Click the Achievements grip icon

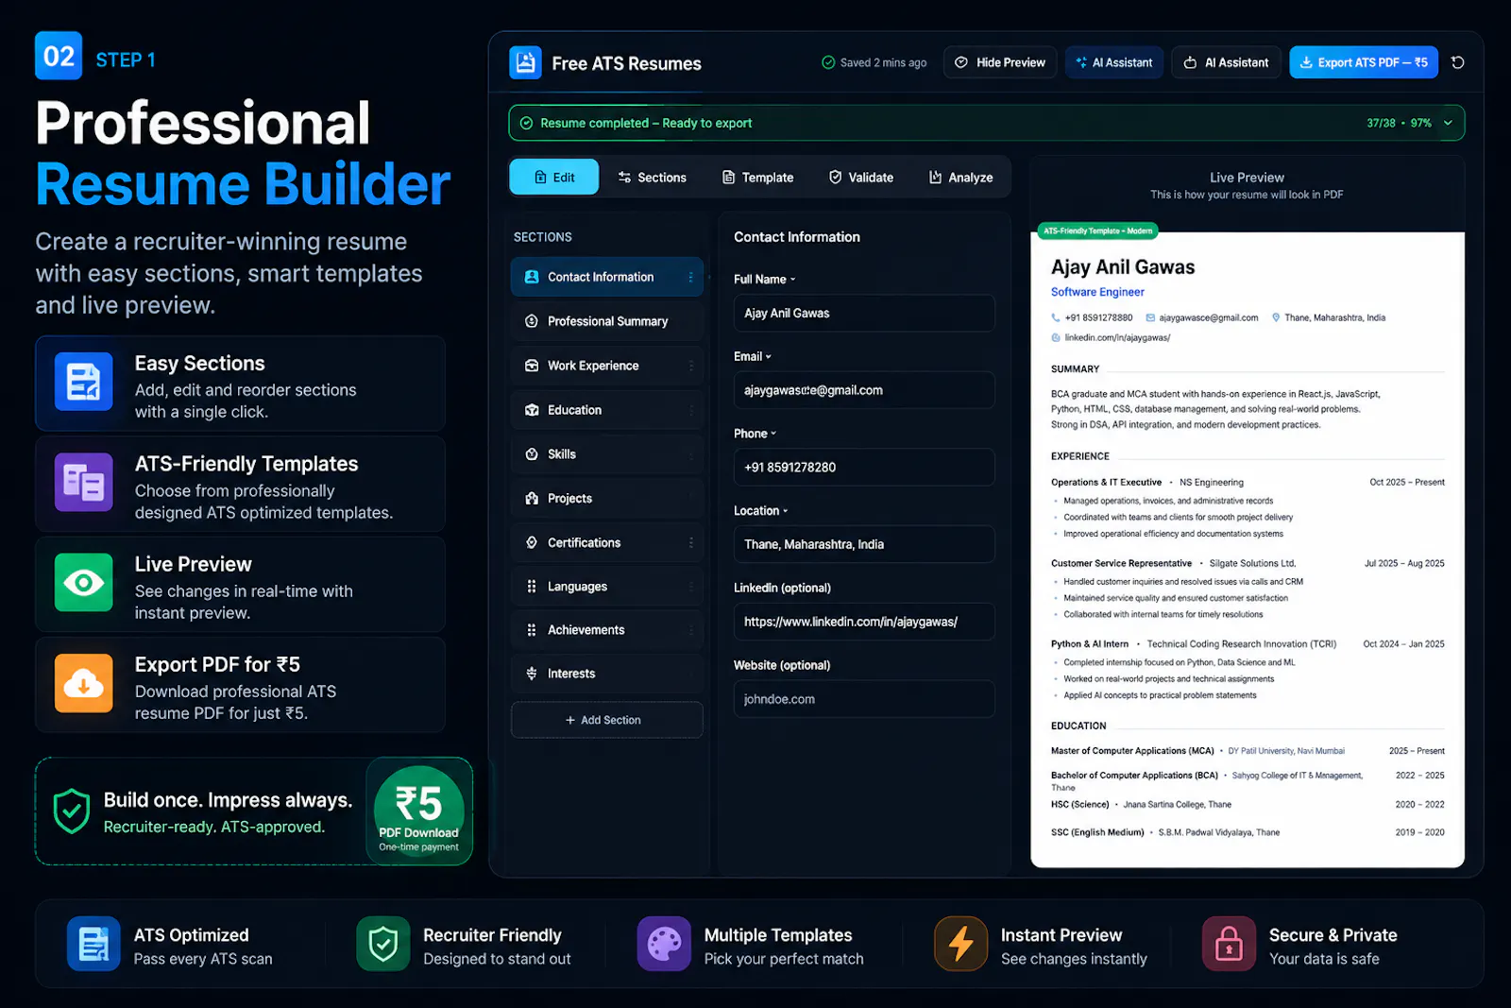[x=532, y=630]
